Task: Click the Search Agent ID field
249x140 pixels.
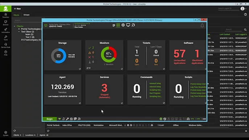Action: 228,9
